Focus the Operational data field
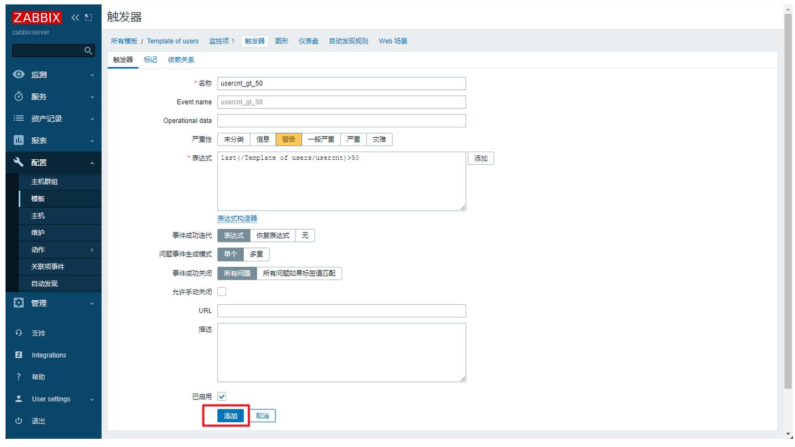Viewport: 795px width, 447px height. click(x=342, y=121)
